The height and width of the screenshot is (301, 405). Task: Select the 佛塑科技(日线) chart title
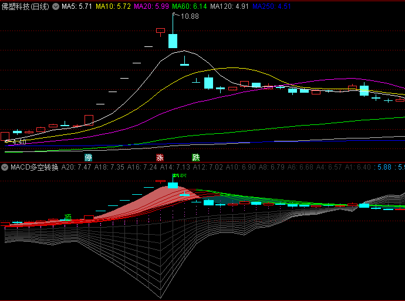pos(25,6)
